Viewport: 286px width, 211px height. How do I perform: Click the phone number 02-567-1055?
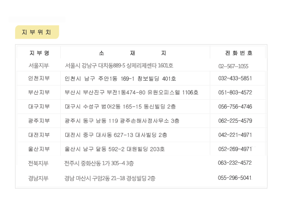[233, 66]
